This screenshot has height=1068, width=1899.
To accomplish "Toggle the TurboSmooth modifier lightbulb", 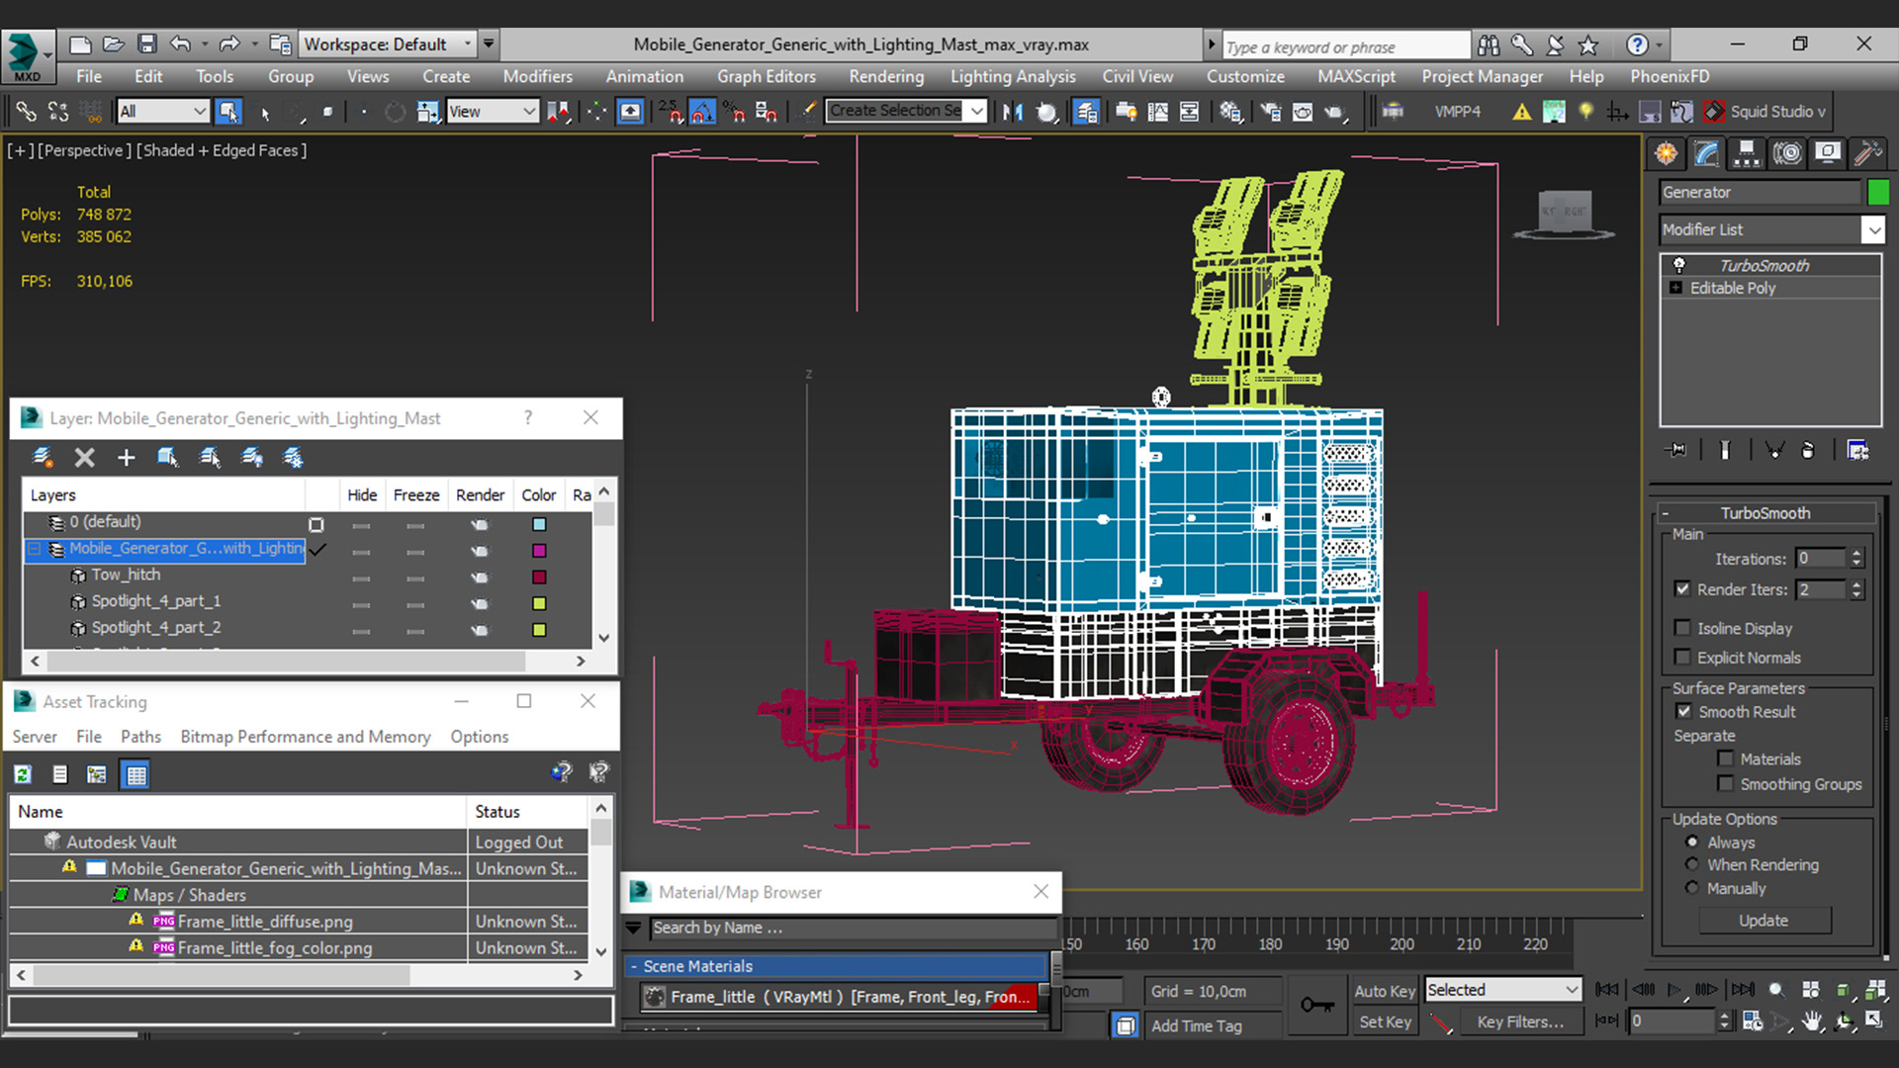I will coord(1678,265).
